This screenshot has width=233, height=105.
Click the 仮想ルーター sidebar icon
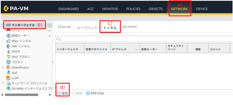point(8,36)
